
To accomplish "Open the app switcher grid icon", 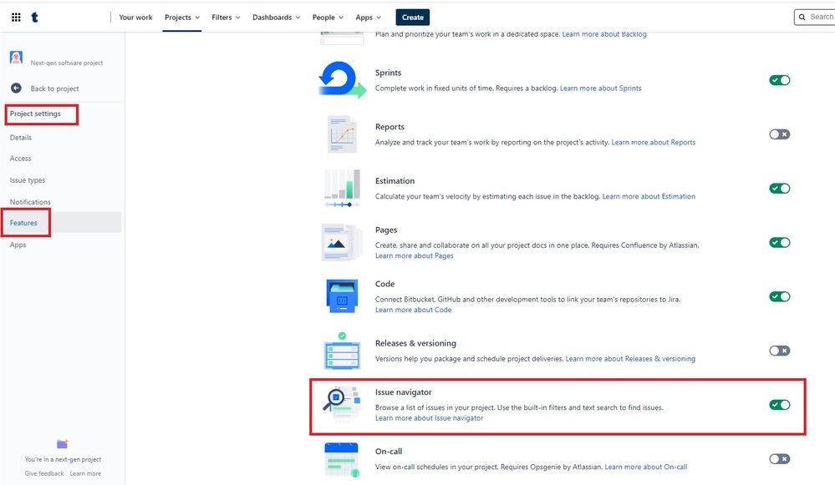I will pyautogui.click(x=16, y=17).
